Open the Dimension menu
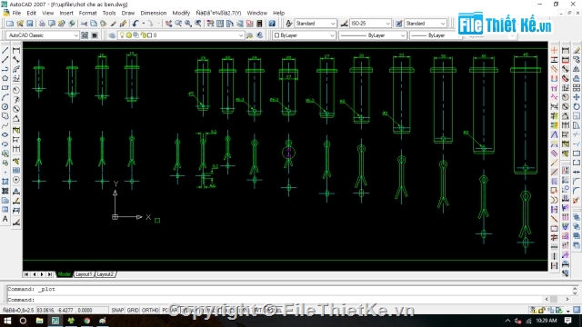This screenshot has width=582, height=327. click(x=154, y=13)
